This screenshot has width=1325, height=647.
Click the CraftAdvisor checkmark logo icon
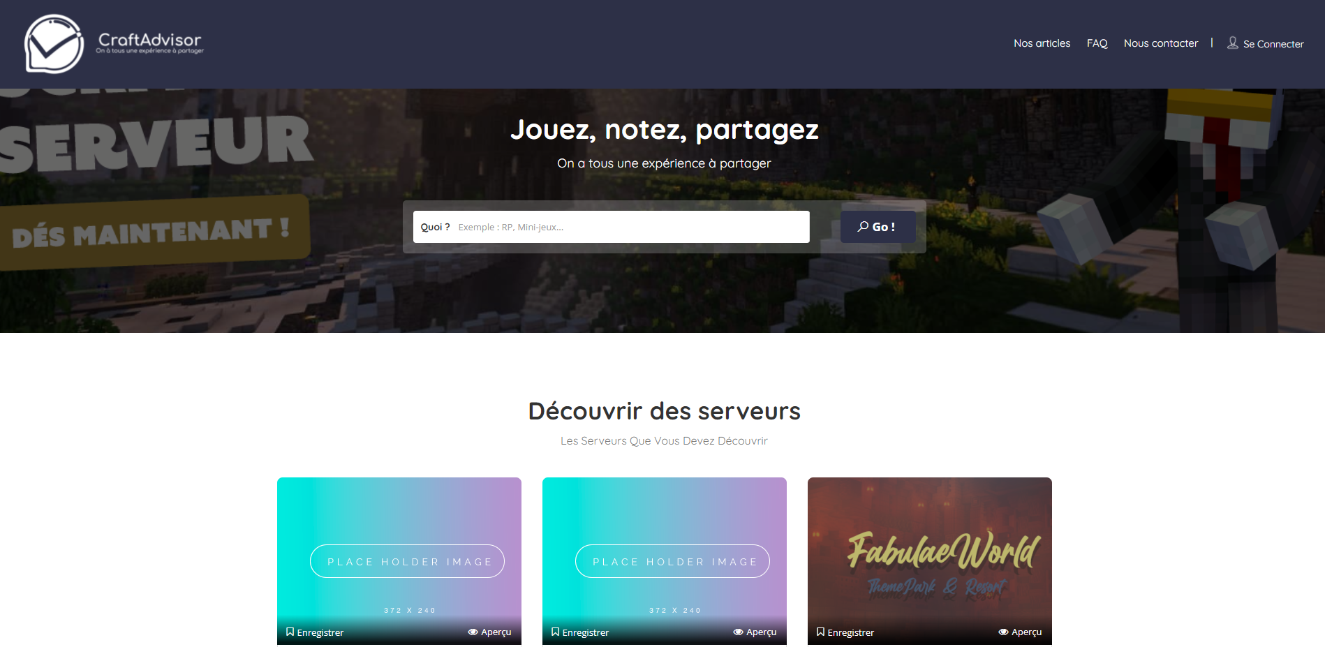54,44
